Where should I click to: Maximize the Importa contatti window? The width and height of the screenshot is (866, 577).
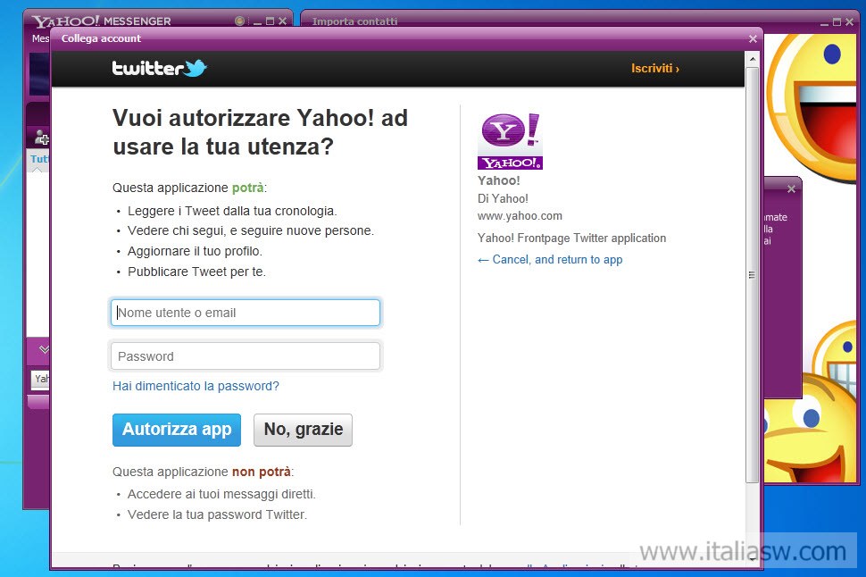tap(837, 21)
